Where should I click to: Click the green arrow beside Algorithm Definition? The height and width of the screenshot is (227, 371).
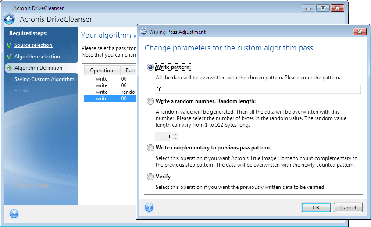coord(9,68)
